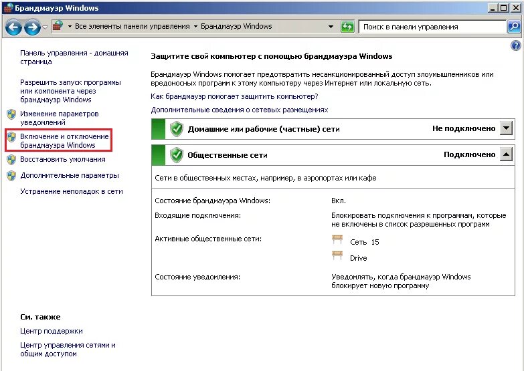Click the 'Вкл.' firewall state value
The width and height of the screenshot is (524, 371).
[x=339, y=201]
